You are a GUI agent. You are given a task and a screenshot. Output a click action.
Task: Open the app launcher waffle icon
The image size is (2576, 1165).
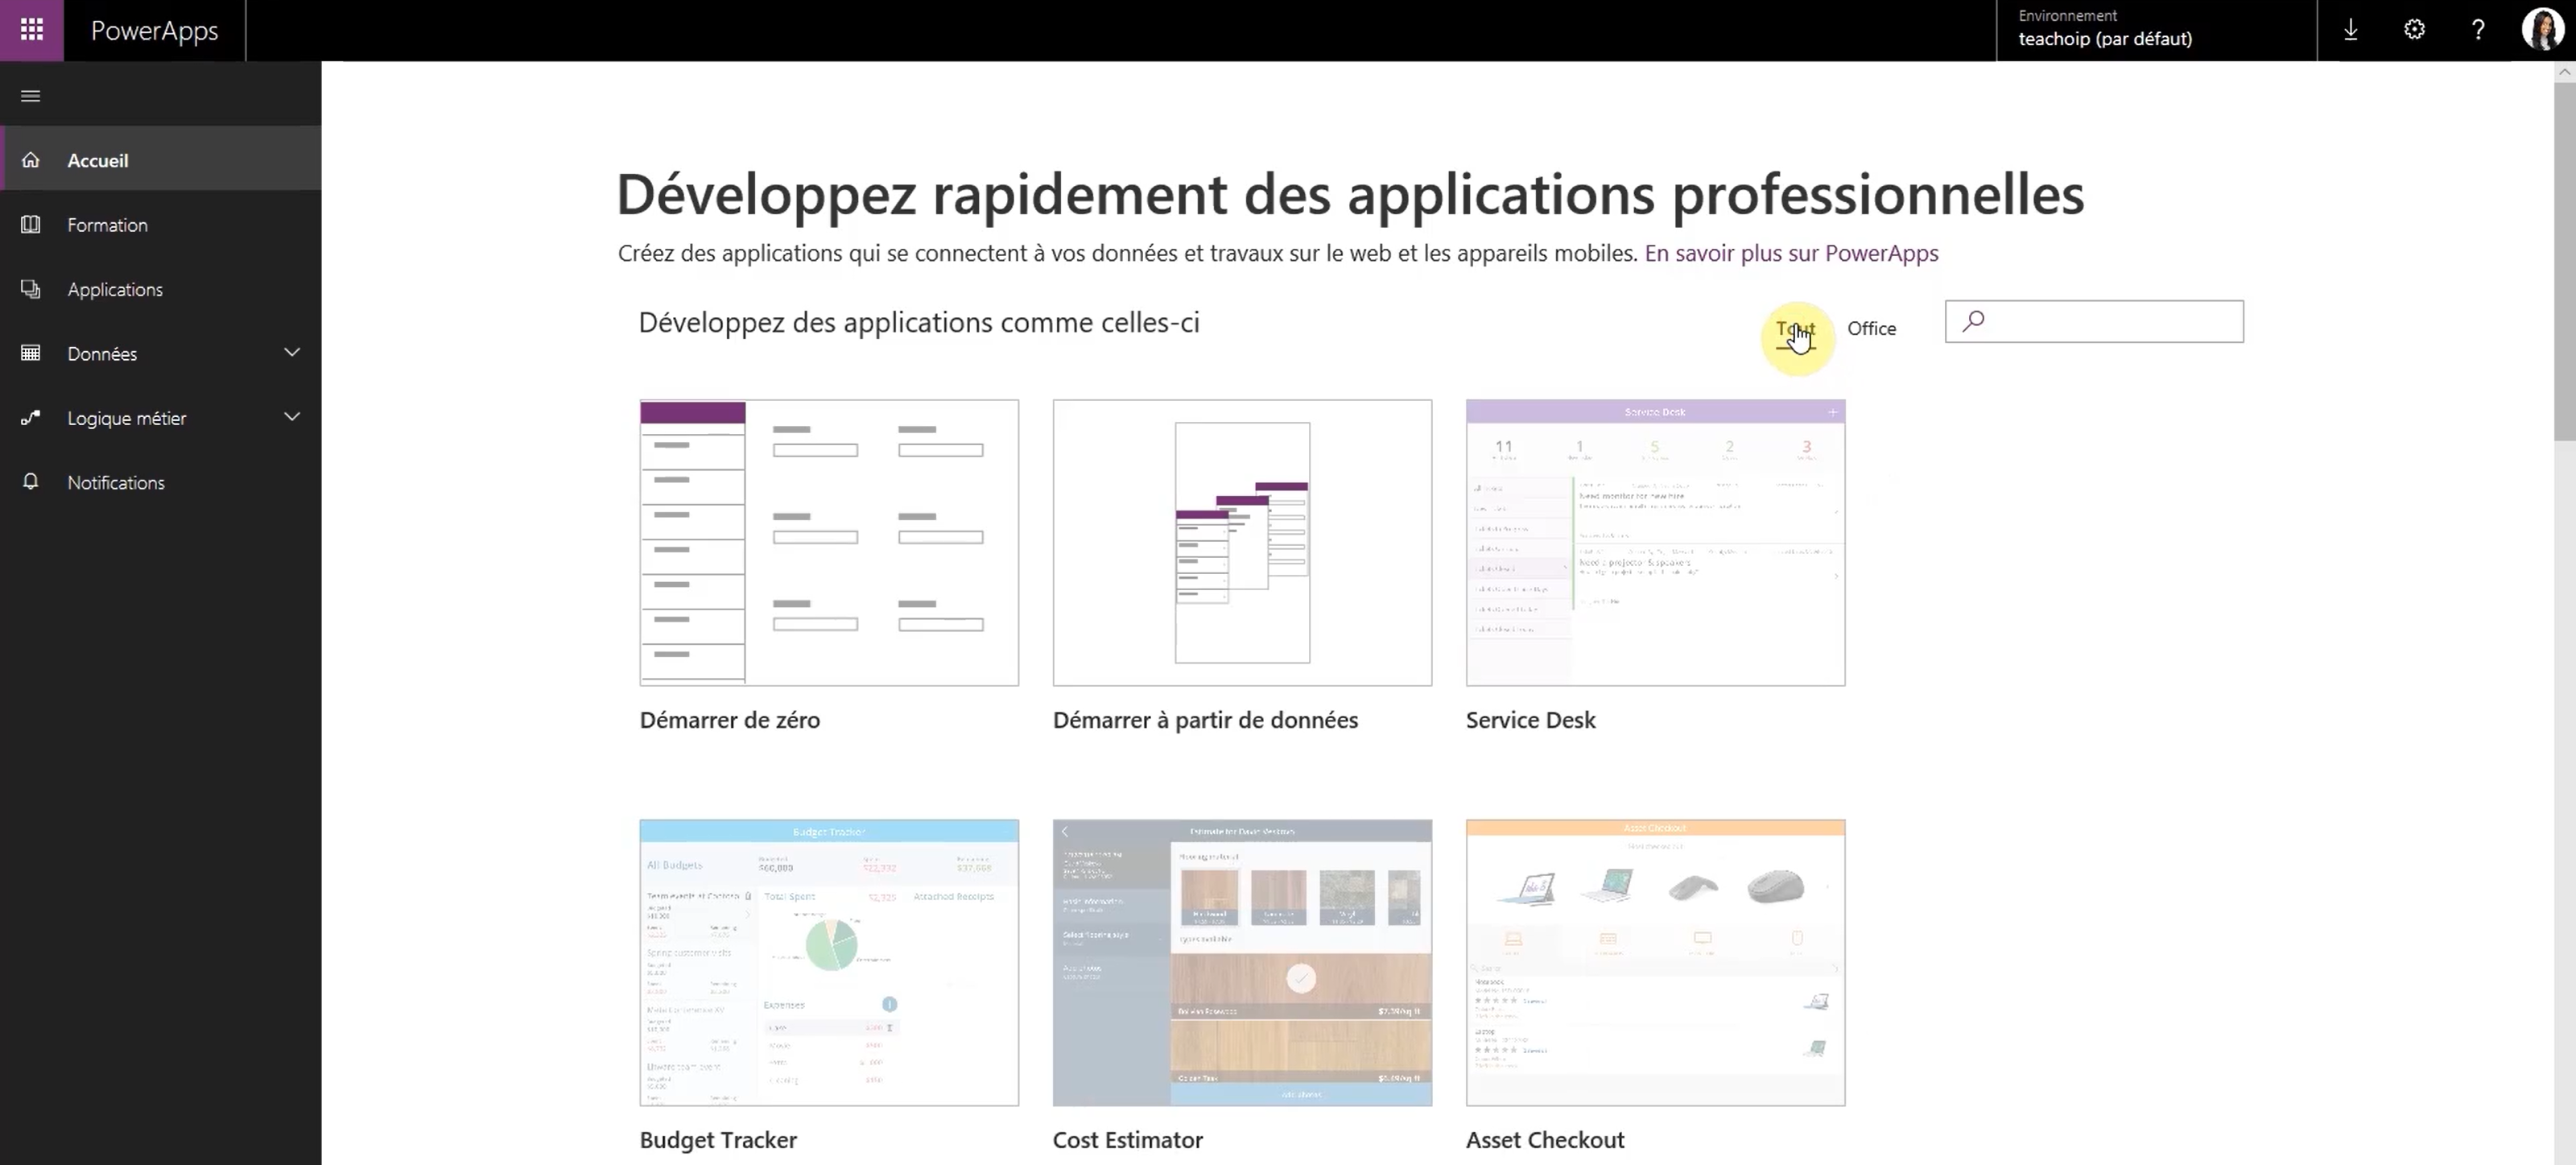click(x=31, y=30)
